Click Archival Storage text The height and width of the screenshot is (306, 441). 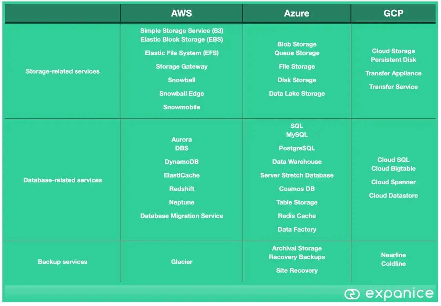[297, 248]
